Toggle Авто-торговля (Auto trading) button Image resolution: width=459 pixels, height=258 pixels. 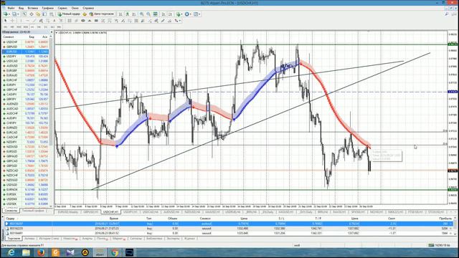(102, 14)
